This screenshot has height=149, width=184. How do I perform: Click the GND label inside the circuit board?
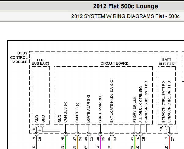click(60, 119)
